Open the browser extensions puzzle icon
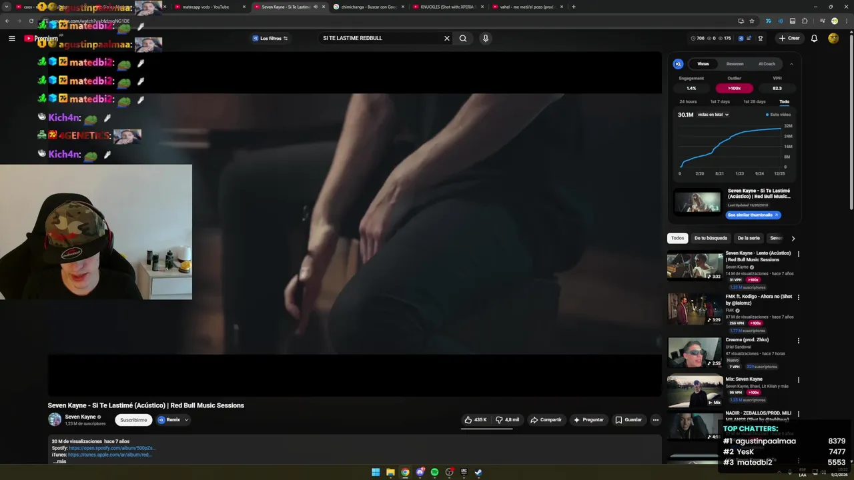Viewport: 854px width, 480px height. tap(805, 21)
